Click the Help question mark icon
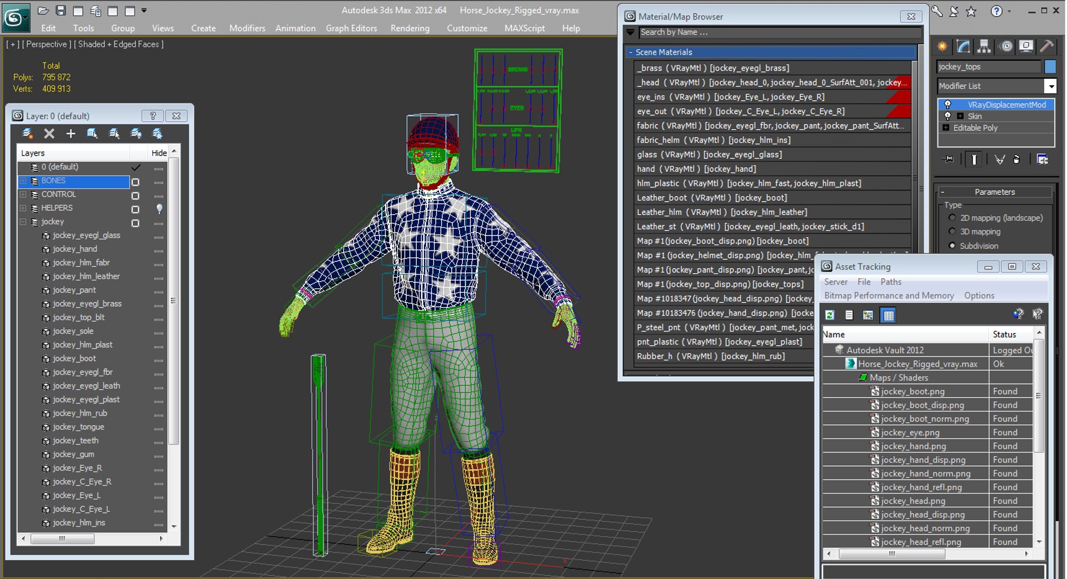 997,11
